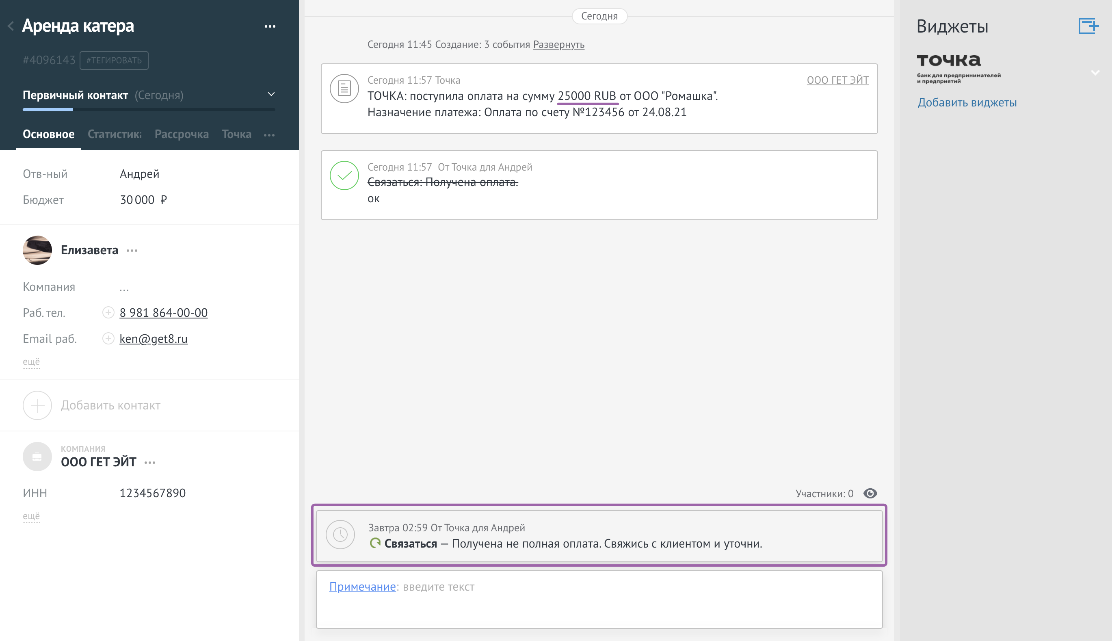This screenshot has height=641, width=1112.
Task: Select the responsible user Андрей
Action: coord(139,174)
